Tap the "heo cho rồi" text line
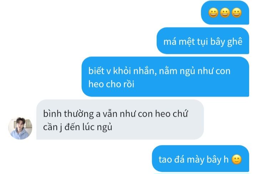 (x=111, y=84)
